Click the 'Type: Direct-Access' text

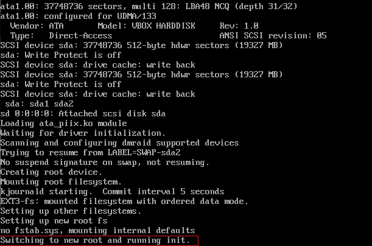(x=61, y=35)
